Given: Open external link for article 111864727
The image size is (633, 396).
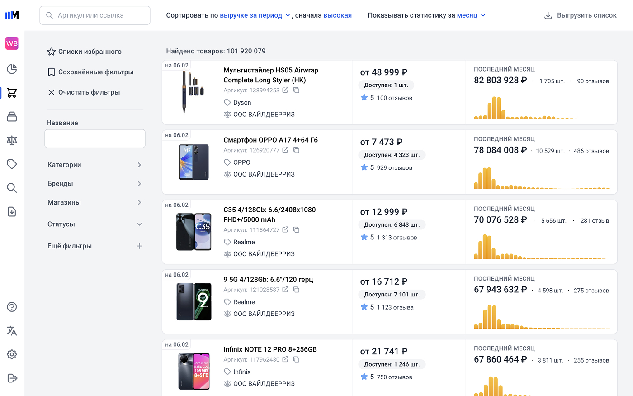Looking at the screenshot, I should (285, 229).
